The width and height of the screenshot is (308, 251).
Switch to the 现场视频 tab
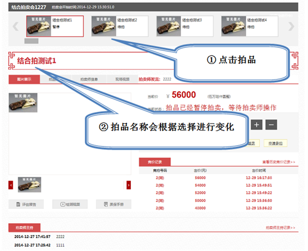(x=123, y=79)
